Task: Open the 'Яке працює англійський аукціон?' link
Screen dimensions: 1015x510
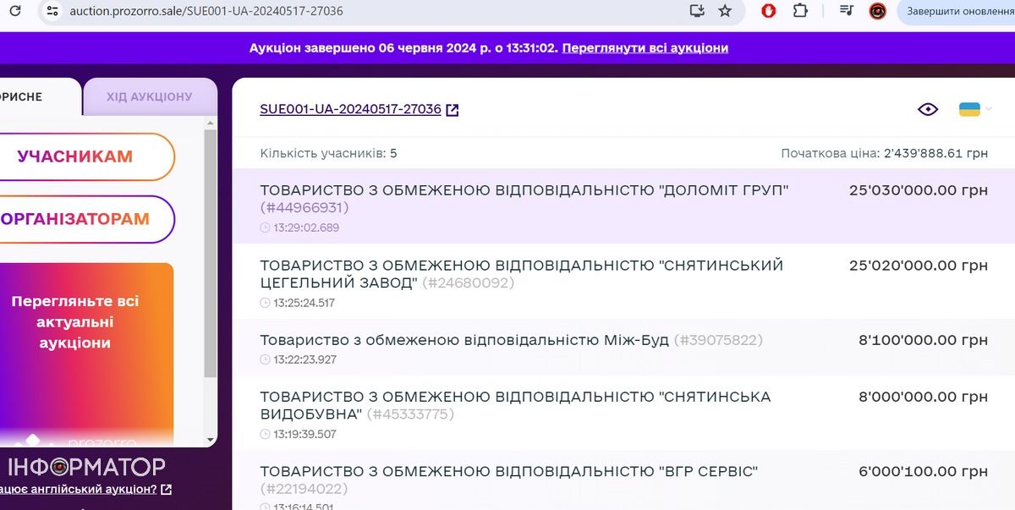Action: [79, 489]
